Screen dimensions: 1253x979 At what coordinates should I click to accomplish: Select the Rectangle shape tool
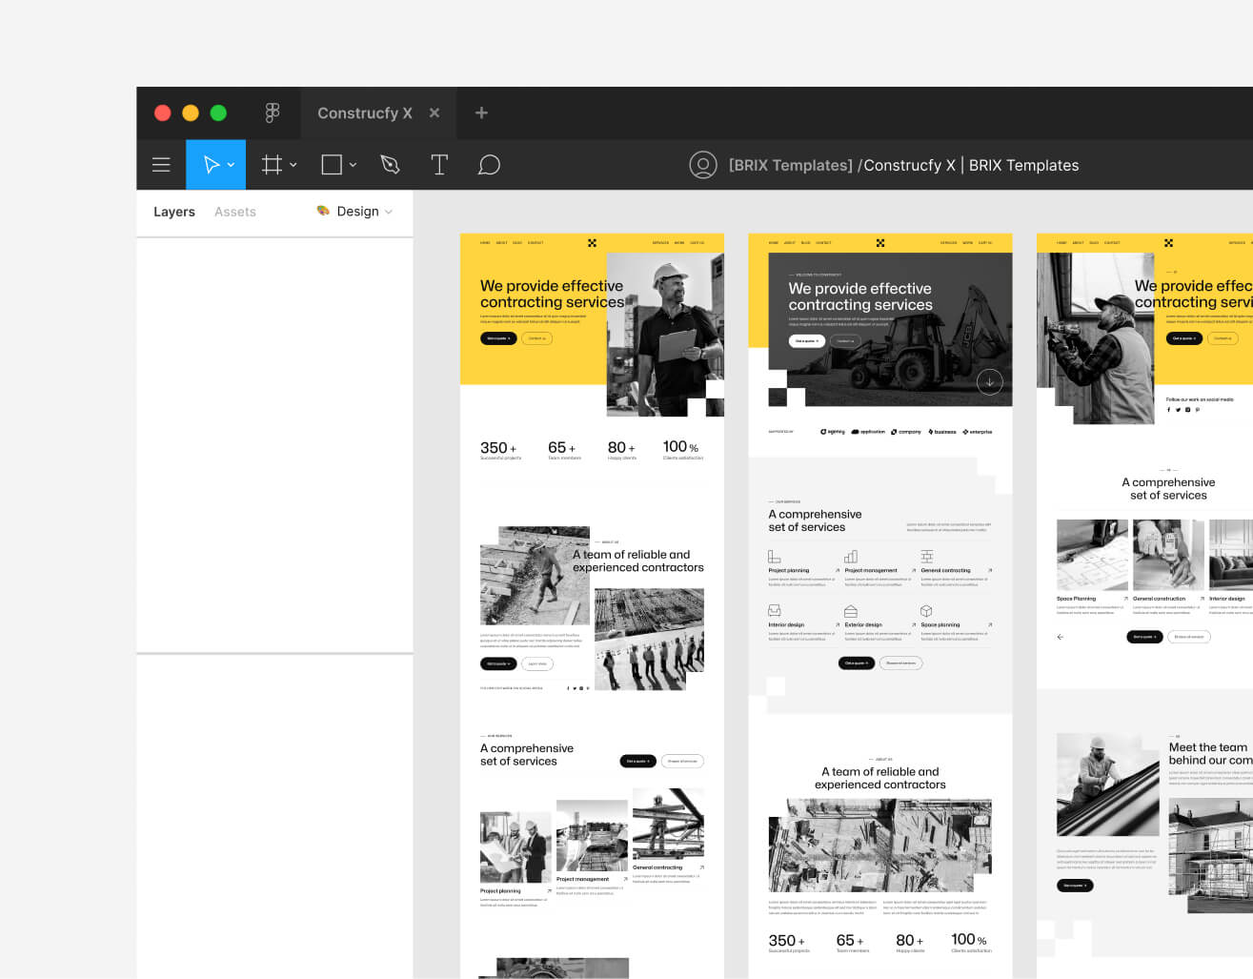pyautogui.click(x=331, y=164)
